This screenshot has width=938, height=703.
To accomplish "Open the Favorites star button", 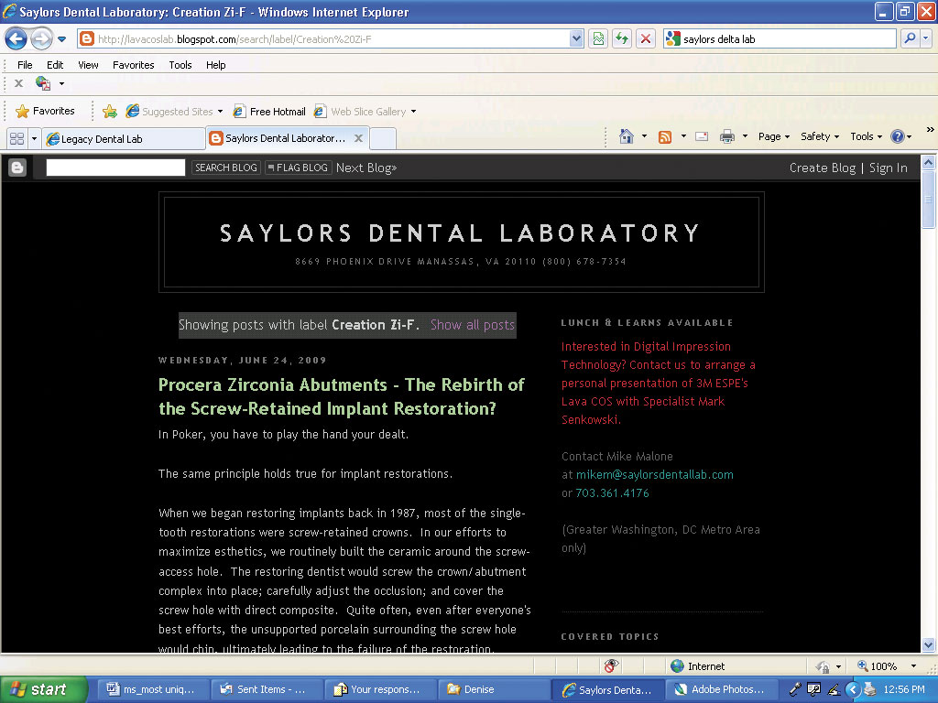I will [46, 111].
